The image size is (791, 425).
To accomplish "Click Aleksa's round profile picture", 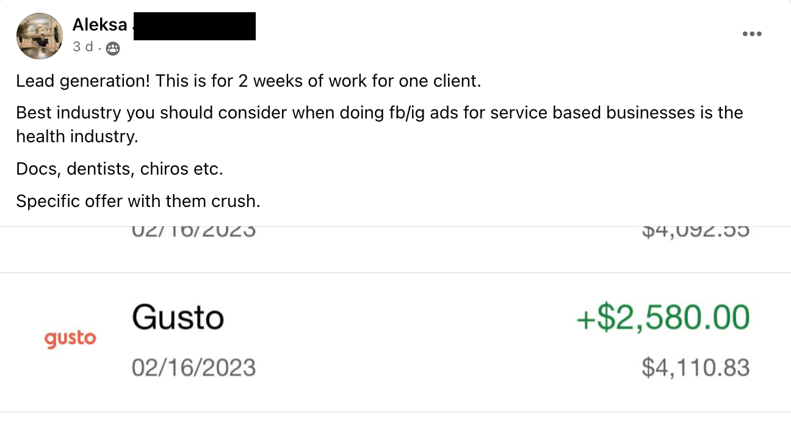I will [x=40, y=36].
